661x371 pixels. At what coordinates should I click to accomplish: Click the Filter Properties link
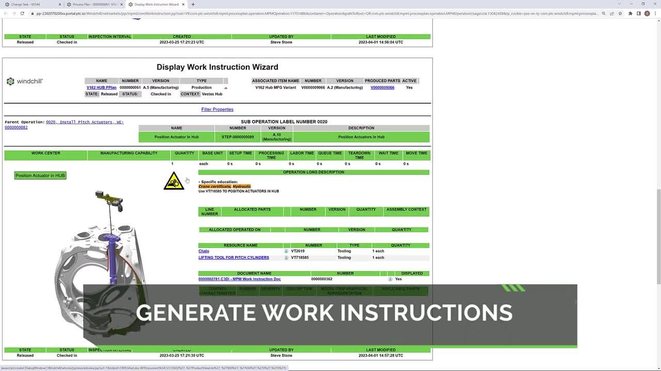pyautogui.click(x=217, y=109)
